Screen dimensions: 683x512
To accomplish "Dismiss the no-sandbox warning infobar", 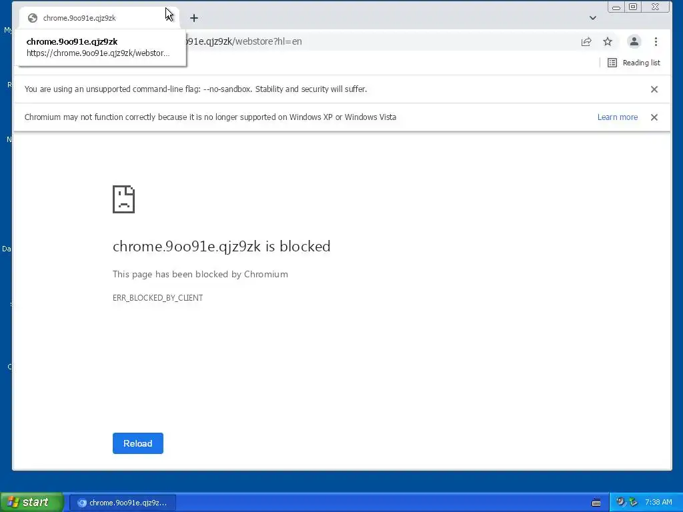I will [x=654, y=89].
